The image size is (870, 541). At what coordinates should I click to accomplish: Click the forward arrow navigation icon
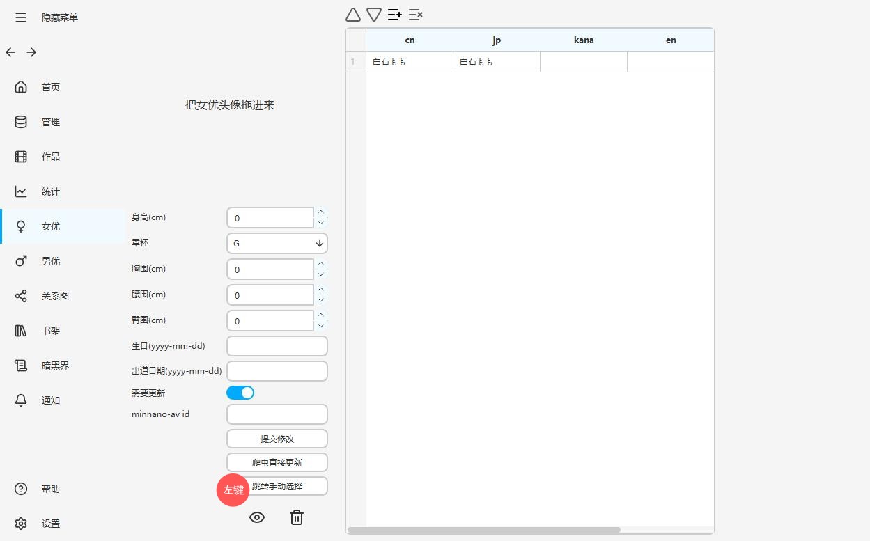pos(31,52)
